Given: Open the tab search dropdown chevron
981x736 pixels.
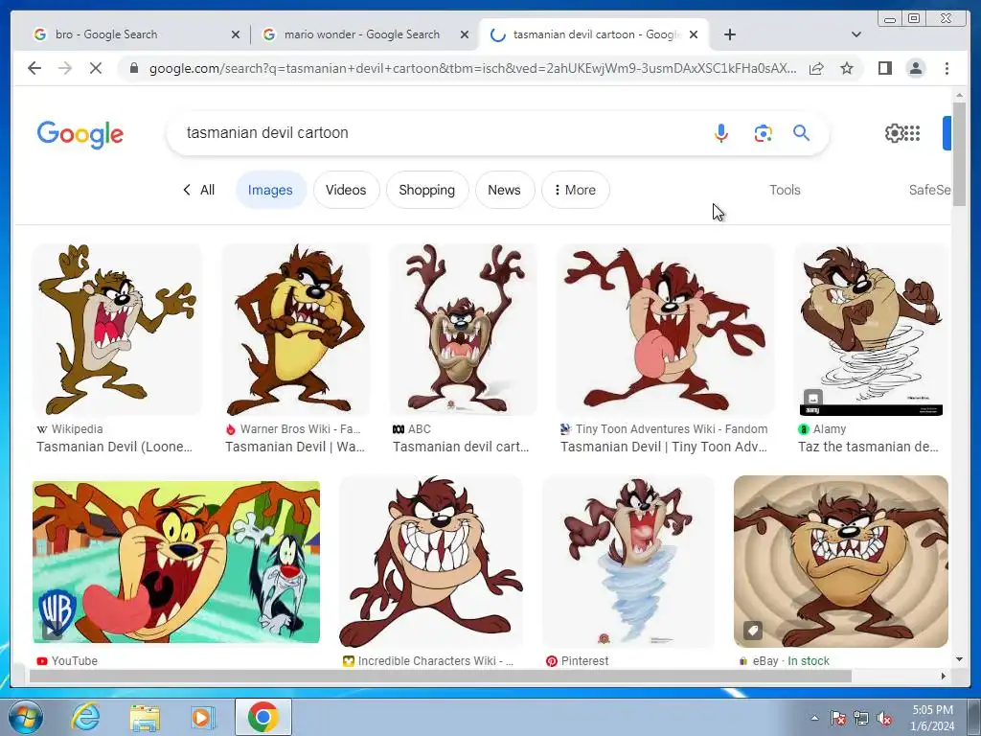Looking at the screenshot, I should coord(856,34).
